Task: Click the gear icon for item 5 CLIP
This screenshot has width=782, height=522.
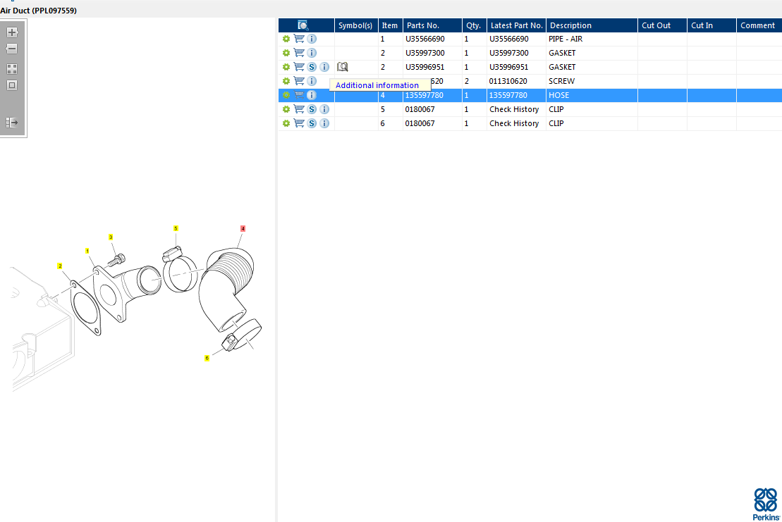Action: tap(286, 109)
